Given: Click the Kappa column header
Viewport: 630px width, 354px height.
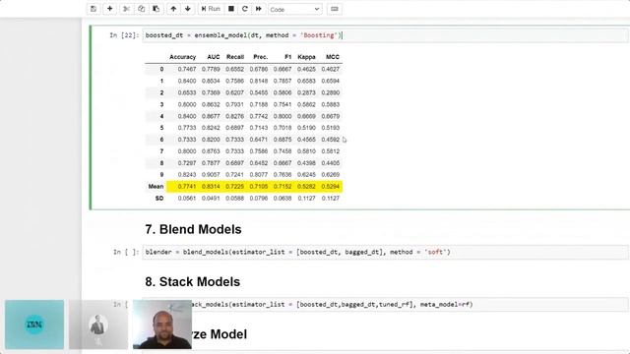Looking at the screenshot, I should point(306,57).
